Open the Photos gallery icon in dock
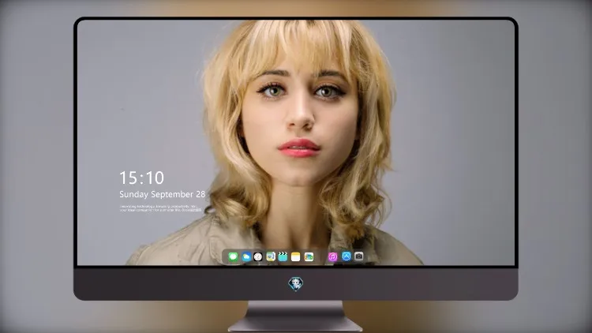 click(x=309, y=257)
